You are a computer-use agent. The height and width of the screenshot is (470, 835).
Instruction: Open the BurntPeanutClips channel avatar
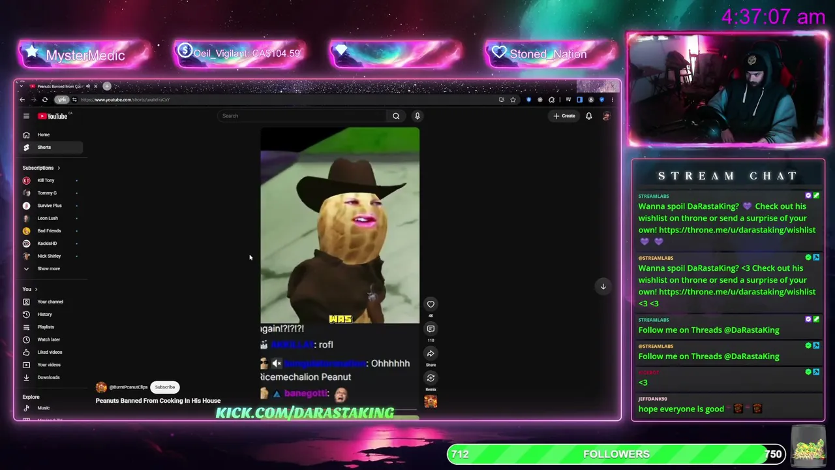coord(101,387)
